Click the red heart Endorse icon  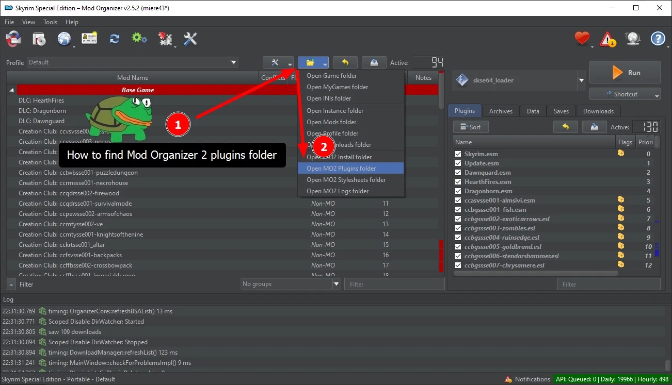click(582, 39)
